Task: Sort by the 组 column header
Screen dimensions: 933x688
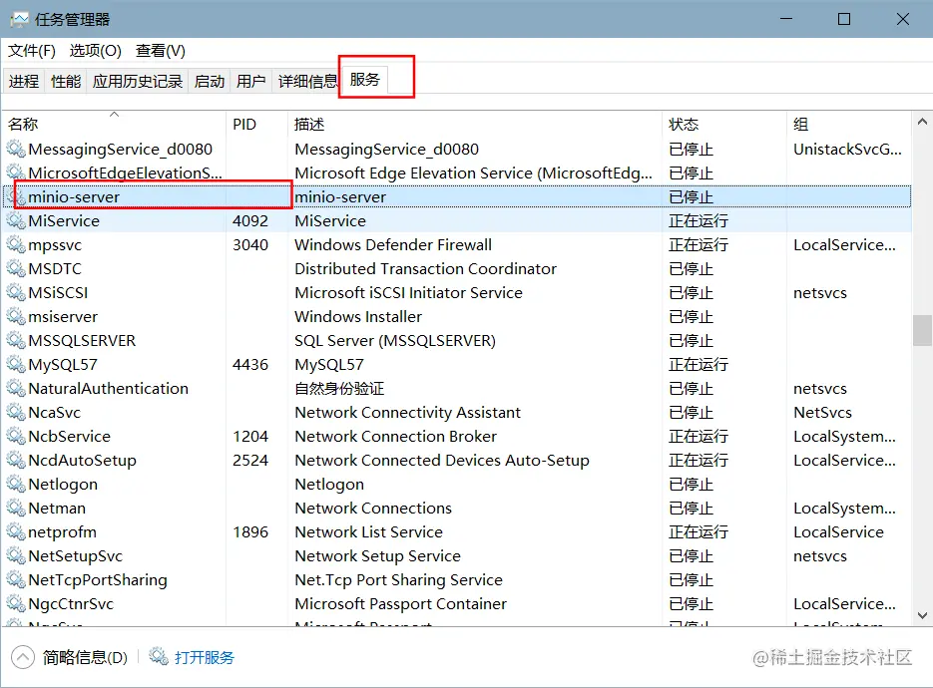Action: point(848,125)
